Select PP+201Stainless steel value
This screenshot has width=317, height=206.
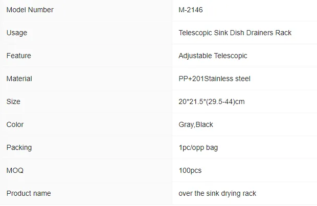[x=215, y=79]
